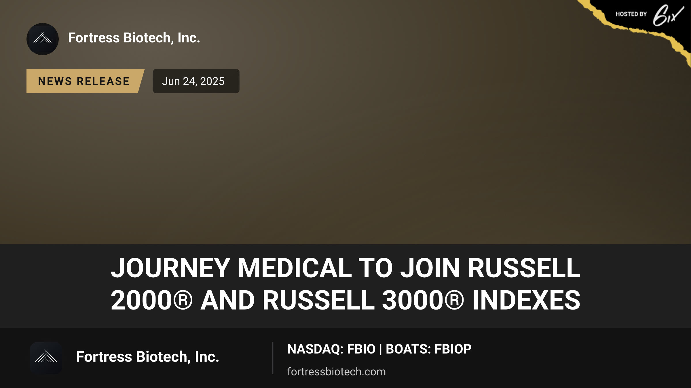Screen dimensions: 691x388
Task: Click the Jun 24, 2025 date badge
Action: tap(196, 81)
